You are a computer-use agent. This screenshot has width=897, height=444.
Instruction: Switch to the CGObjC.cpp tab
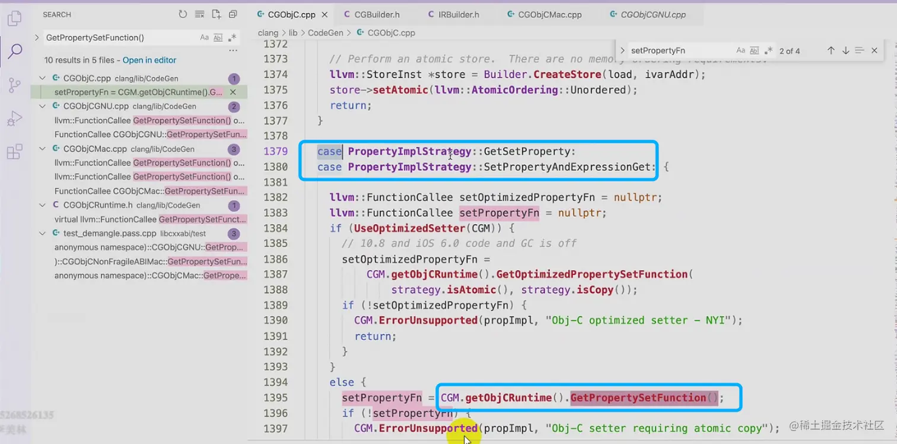[x=291, y=15]
